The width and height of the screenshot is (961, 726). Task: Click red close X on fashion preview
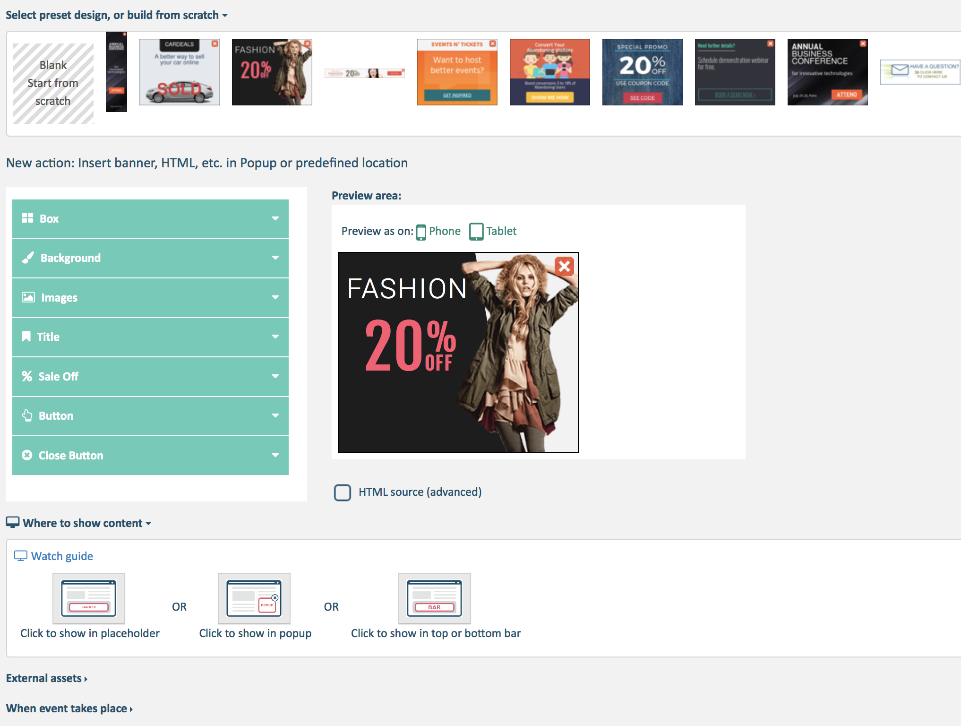(564, 267)
